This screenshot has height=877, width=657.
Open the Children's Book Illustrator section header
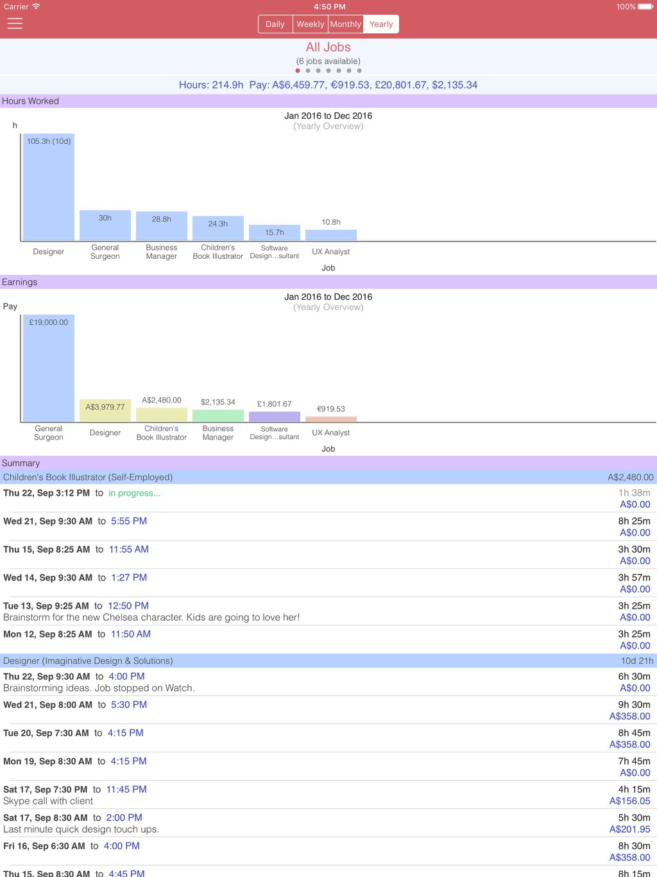[x=328, y=477]
